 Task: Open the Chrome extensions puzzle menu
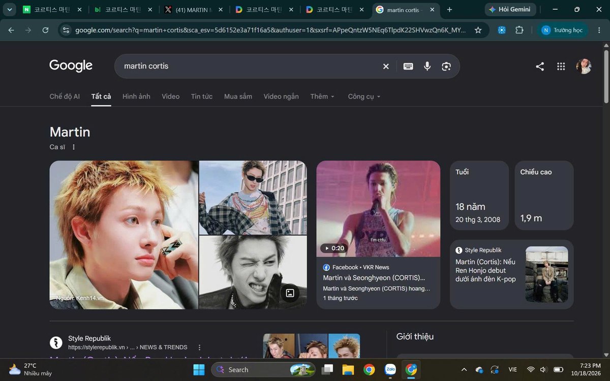click(x=519, y=30)
